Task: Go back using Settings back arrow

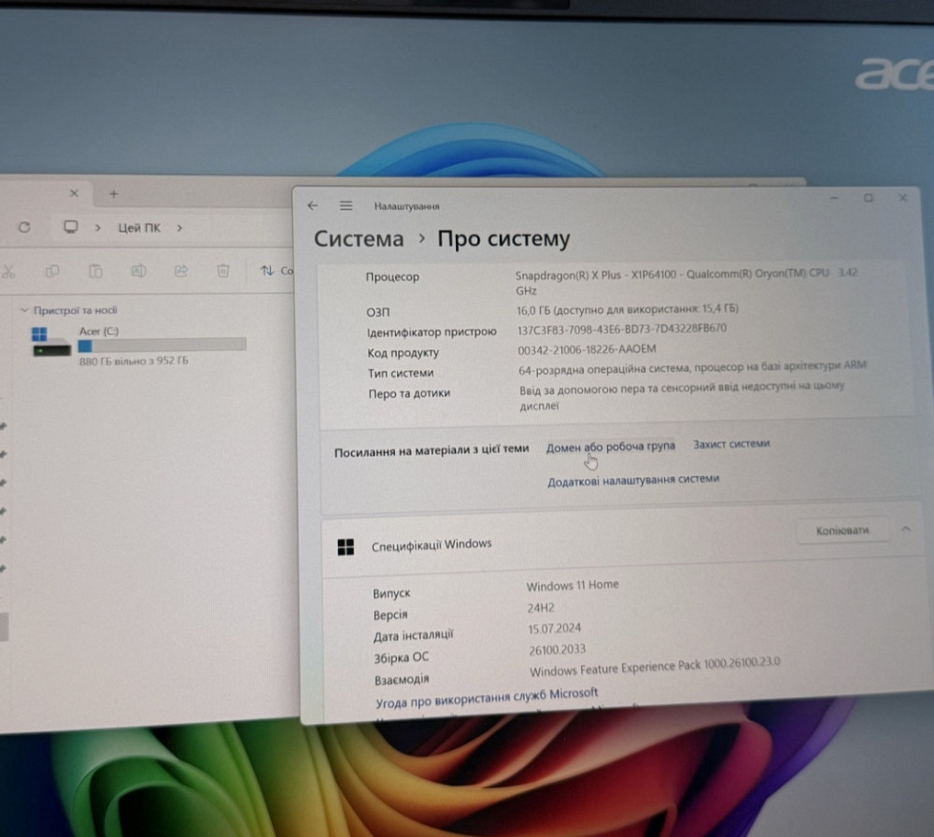Action: 313,206
